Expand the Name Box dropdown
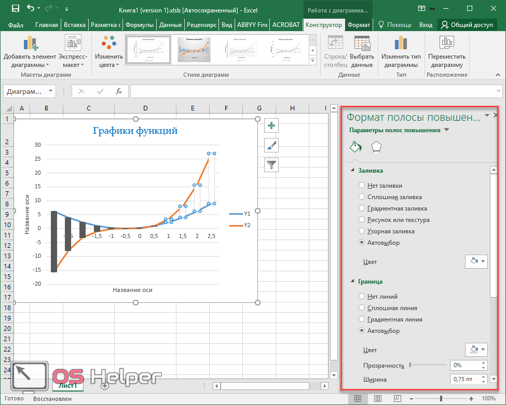Screen dimensions: 506x405 point(50,91)
